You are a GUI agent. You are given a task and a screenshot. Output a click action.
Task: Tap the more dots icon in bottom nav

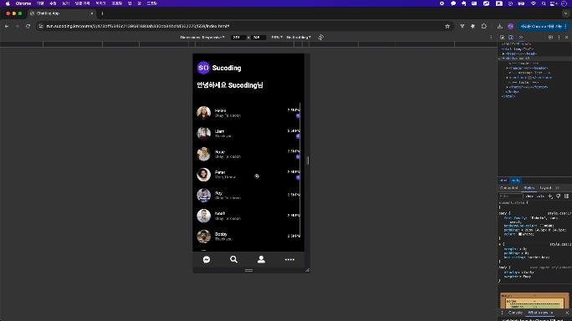289,259
